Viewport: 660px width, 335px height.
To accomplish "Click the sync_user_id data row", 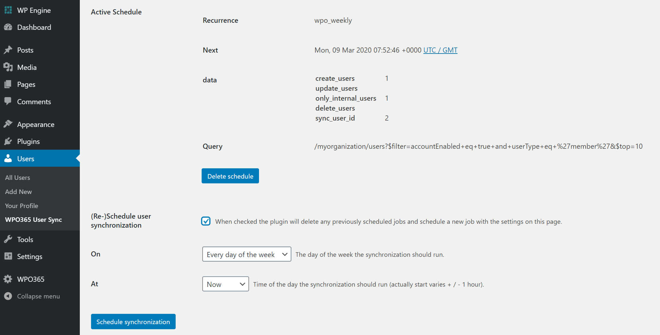I will click(x=352, y=118).
